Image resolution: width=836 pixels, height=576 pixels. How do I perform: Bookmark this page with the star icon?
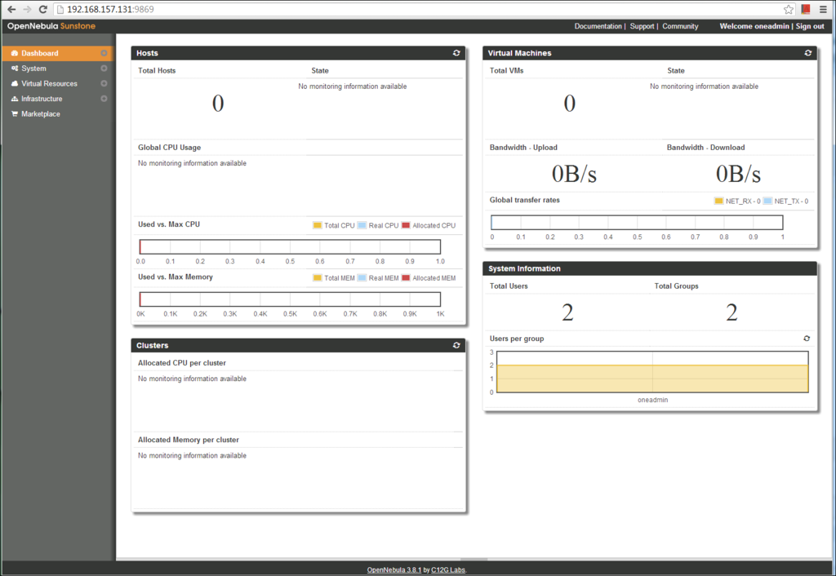(x=789, y=9)
